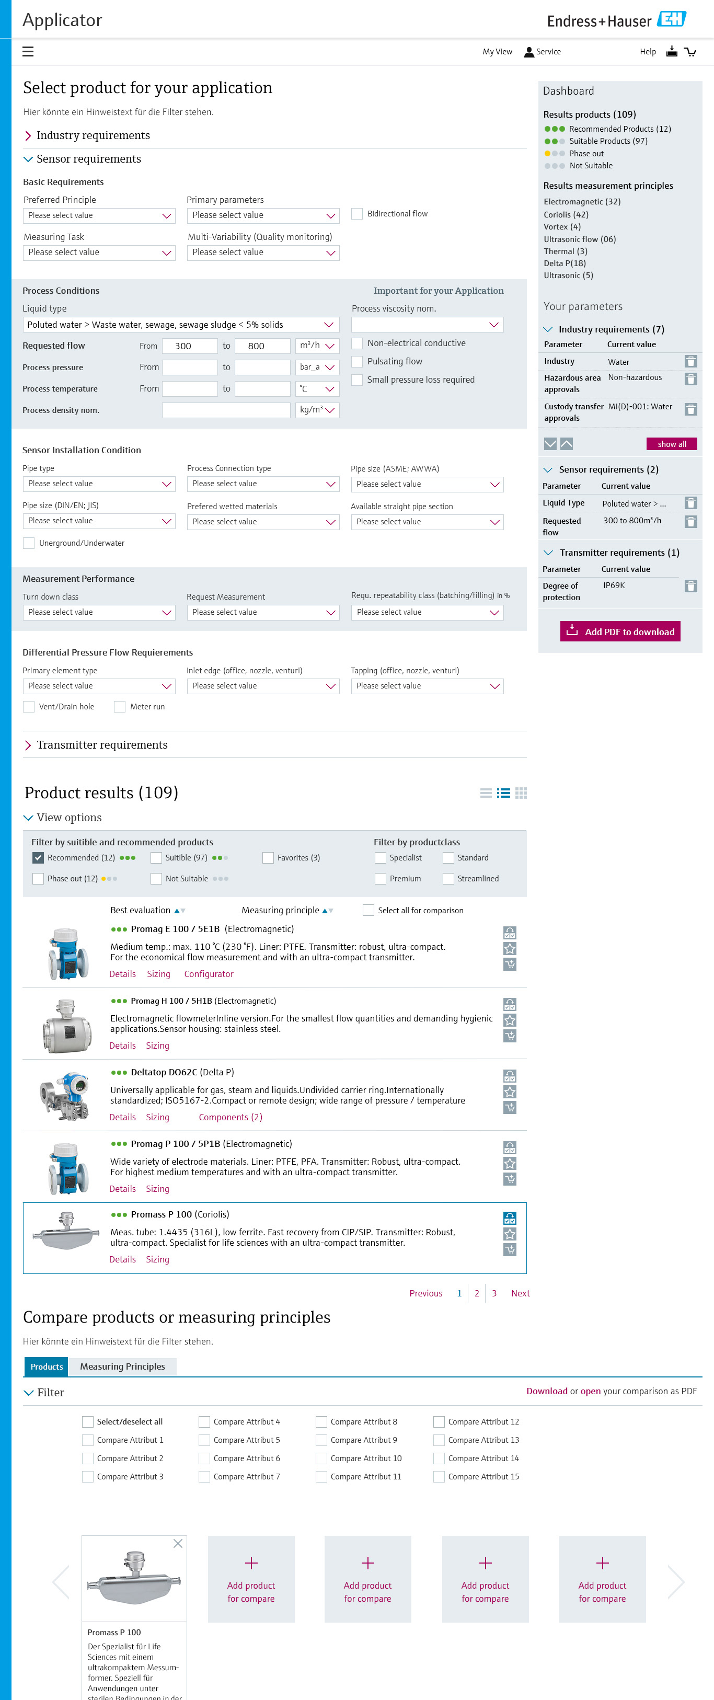Delete the Liquid Type parameter
The width and height of the screenshot is (714, 1700).
(690, 503)
